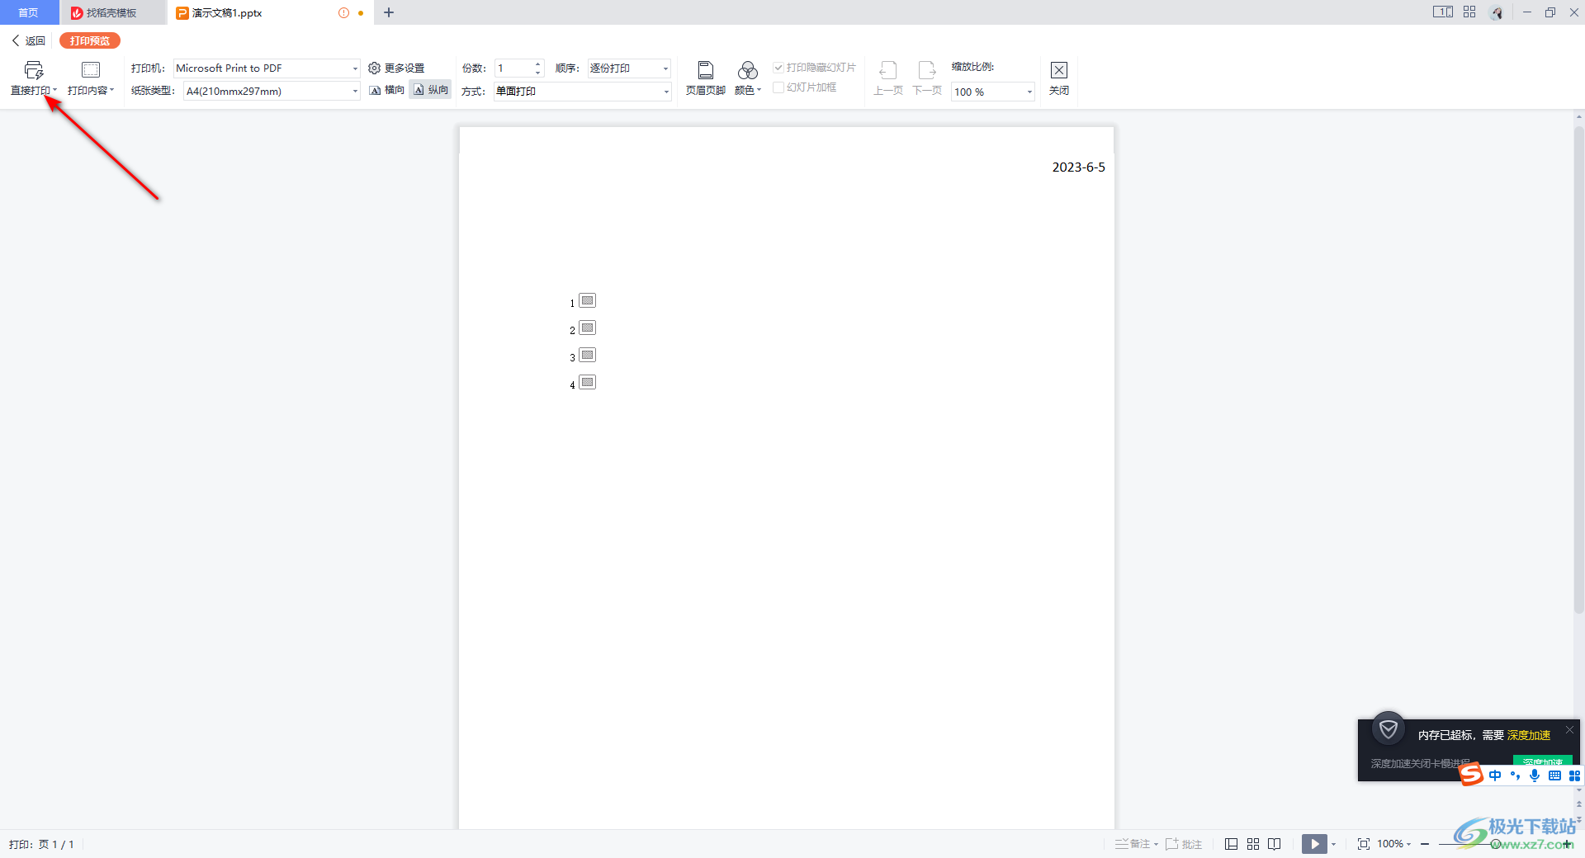This screenshot has width=1585, height=858.
Task: Click the zoom slider handle
Action: coord(1495,844)
